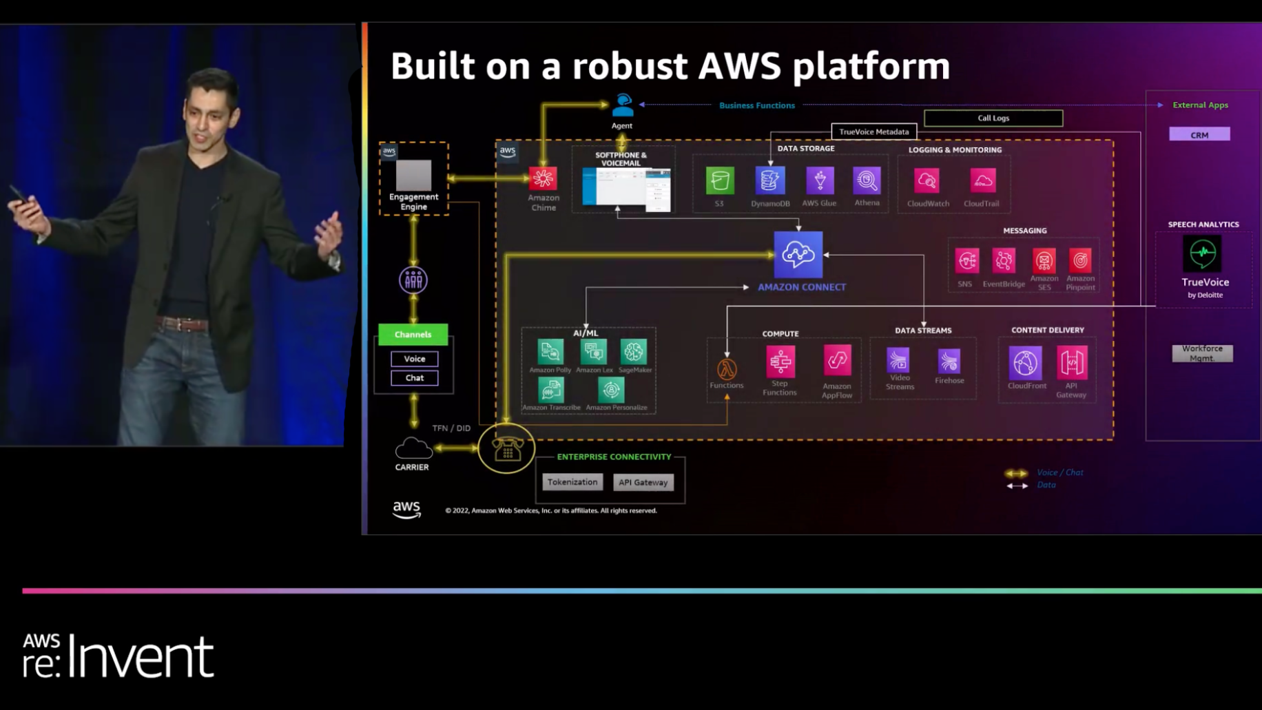Click the Workforce Mgmt. box
The width and height of the screenshot is (1262, 710).
[1203, 353]
